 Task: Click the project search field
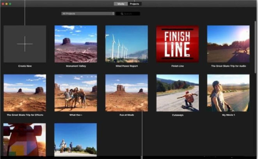click(128, 14)
